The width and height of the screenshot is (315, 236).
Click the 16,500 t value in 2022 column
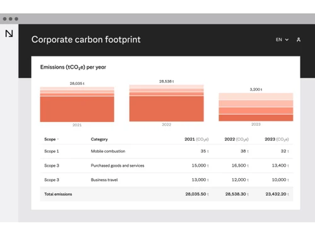240,166
